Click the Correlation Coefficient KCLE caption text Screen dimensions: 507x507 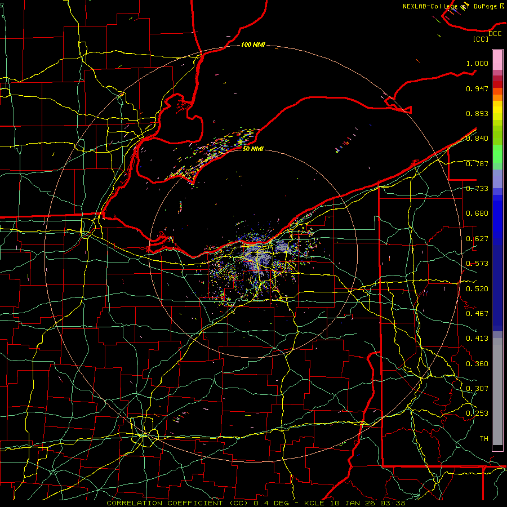point(256,503)
